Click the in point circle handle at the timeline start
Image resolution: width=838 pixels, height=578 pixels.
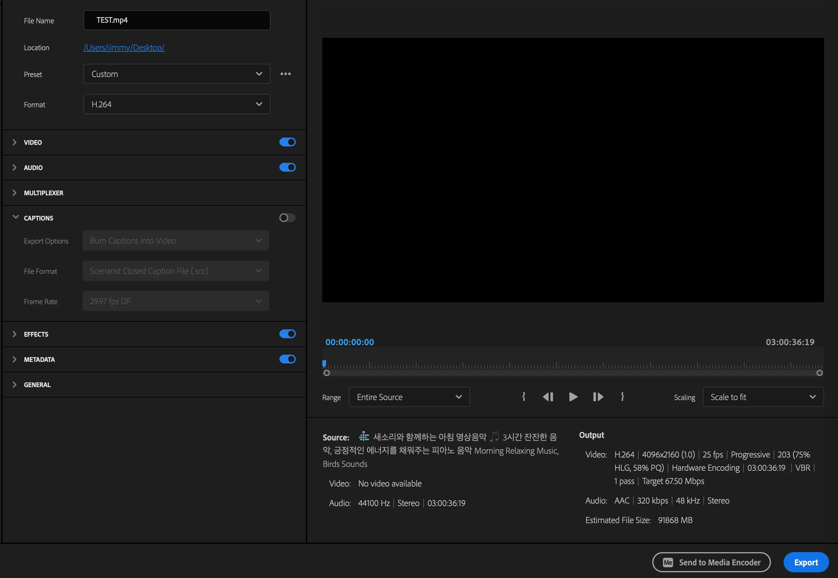(x=327, y=373)
